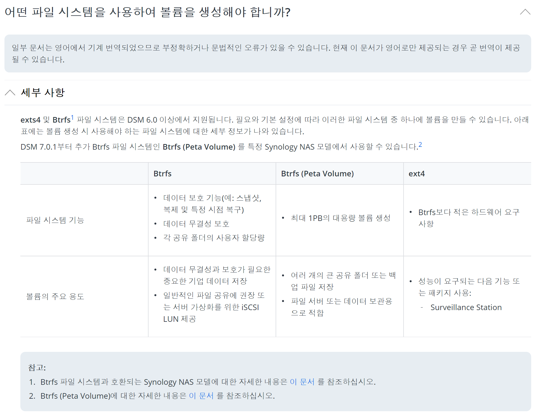Image resolution: width=544 pixels, height=414 pixels.
Task: Select the ext4 column header
Action: point(416,174)
